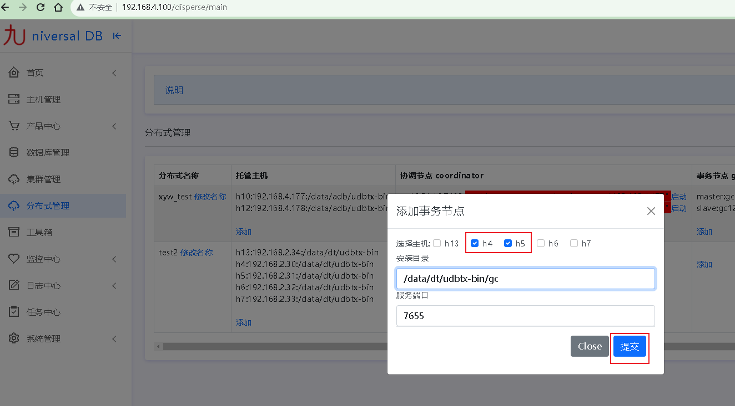Click the home icon beside 首页
Image resolution: width=735 pixels, height=406 pixels.
pos(14,73)
